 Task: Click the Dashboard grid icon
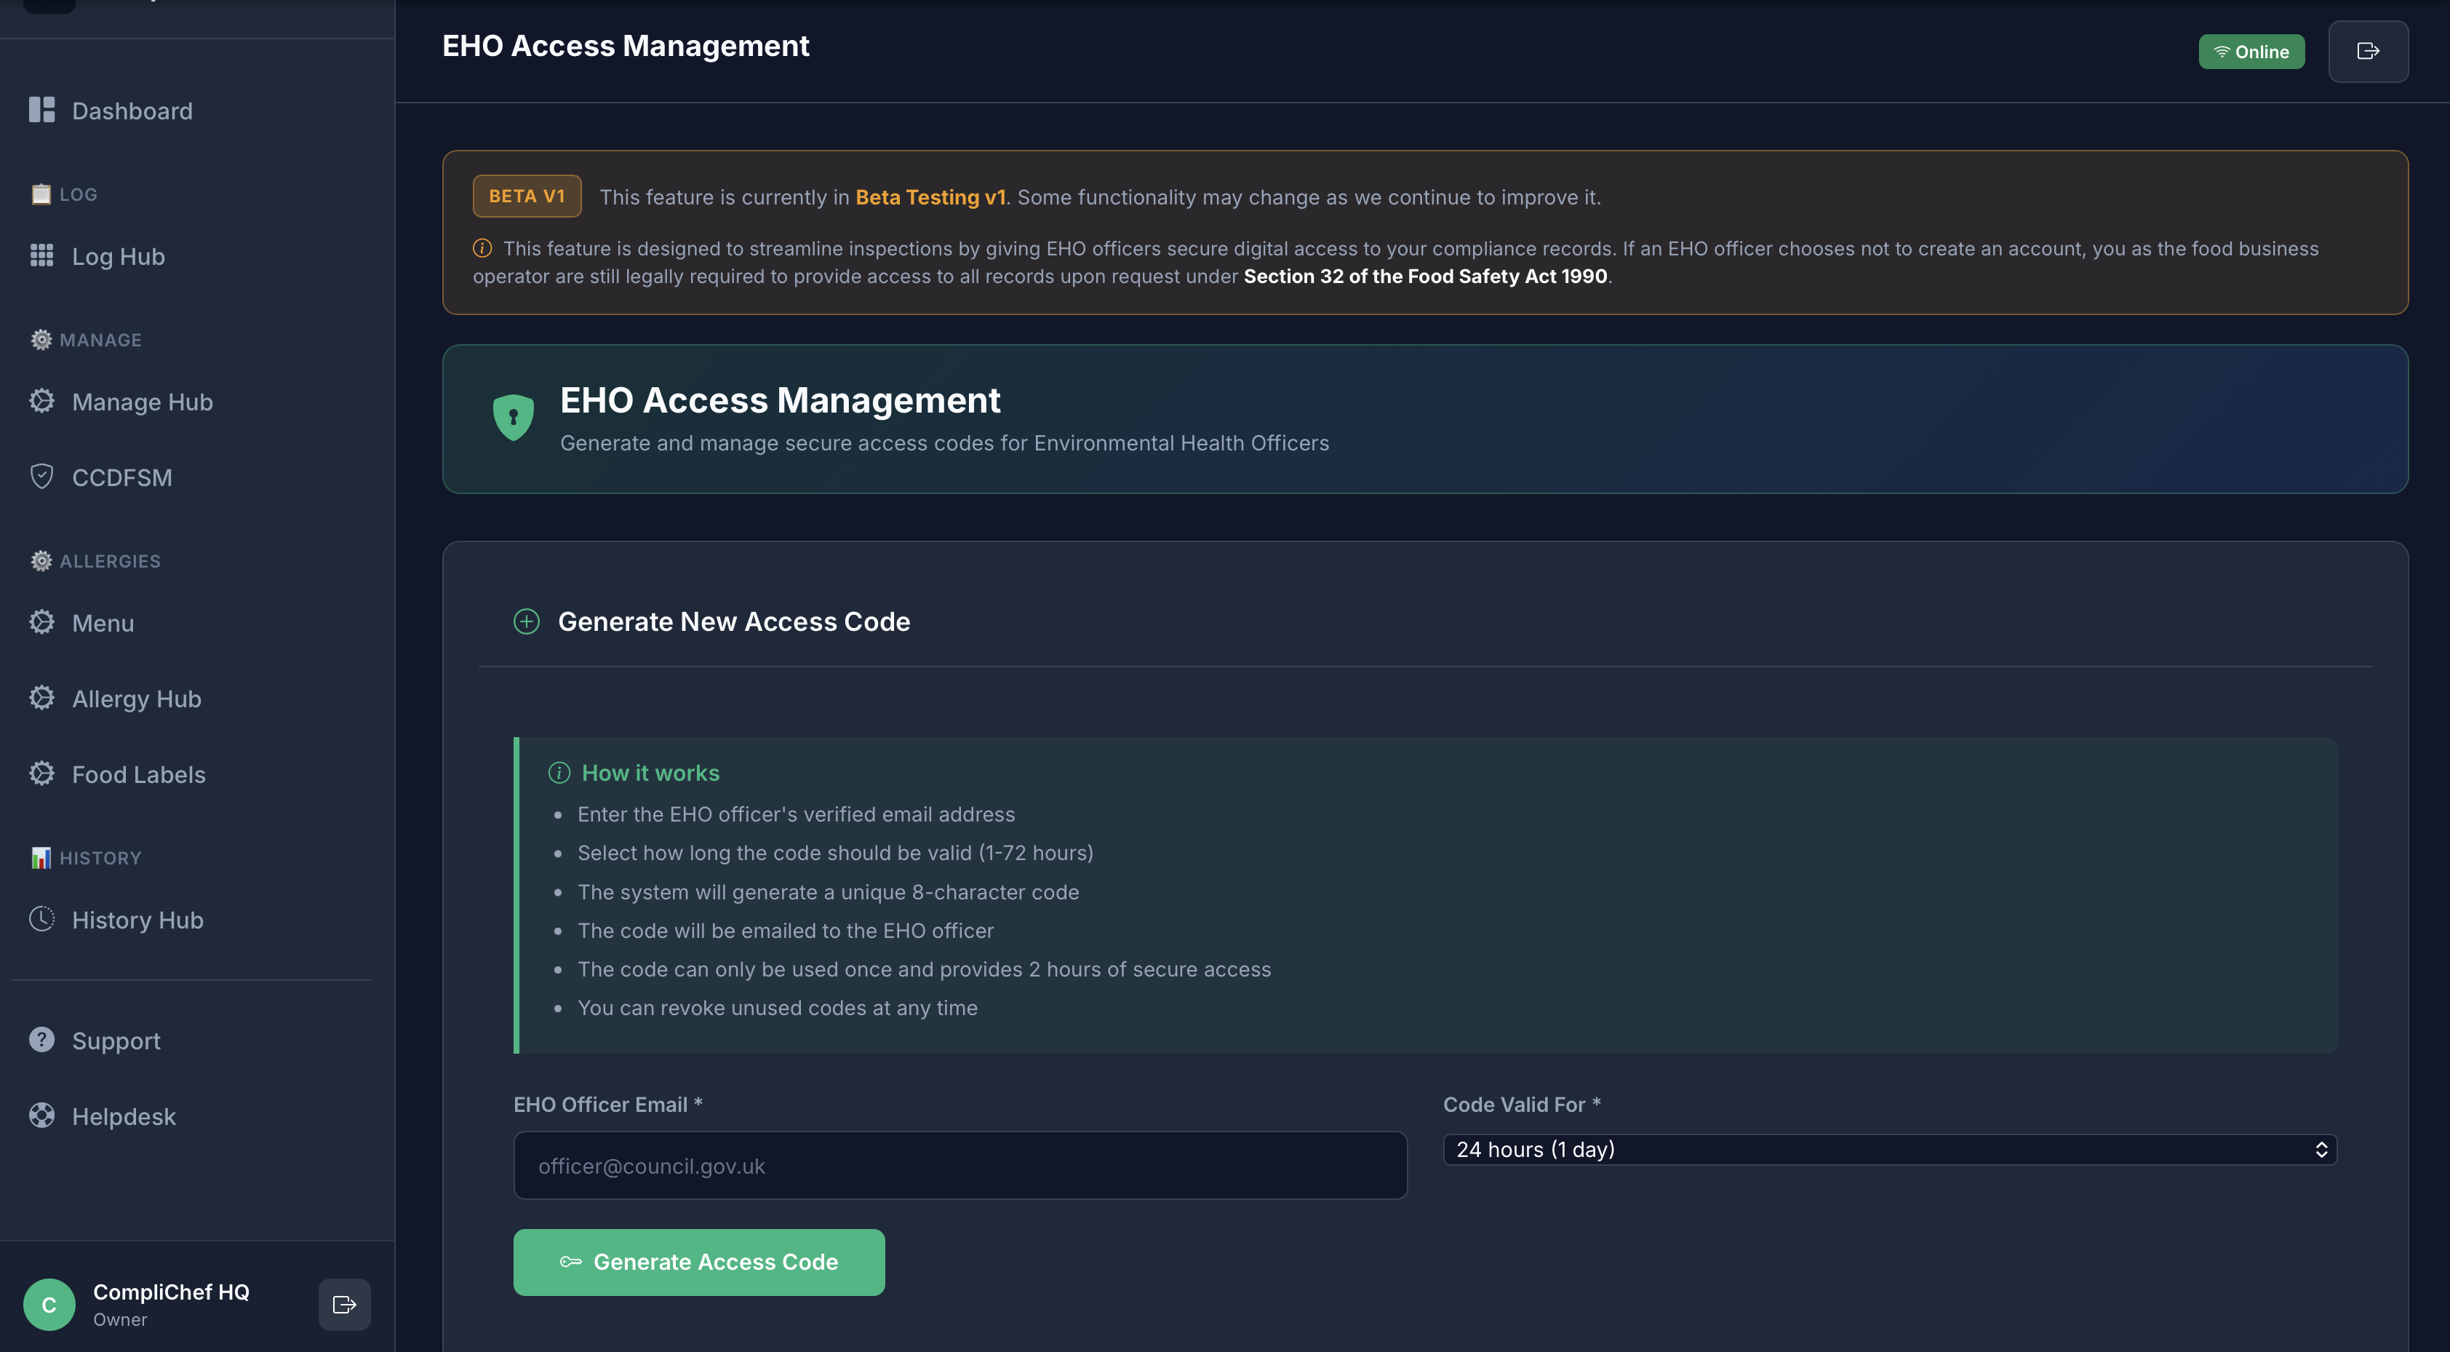click(x=42, y=111)
